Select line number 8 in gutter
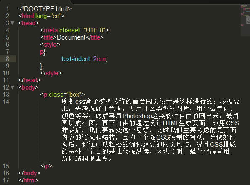Screen dimensions: 250x185 point(8,58)
